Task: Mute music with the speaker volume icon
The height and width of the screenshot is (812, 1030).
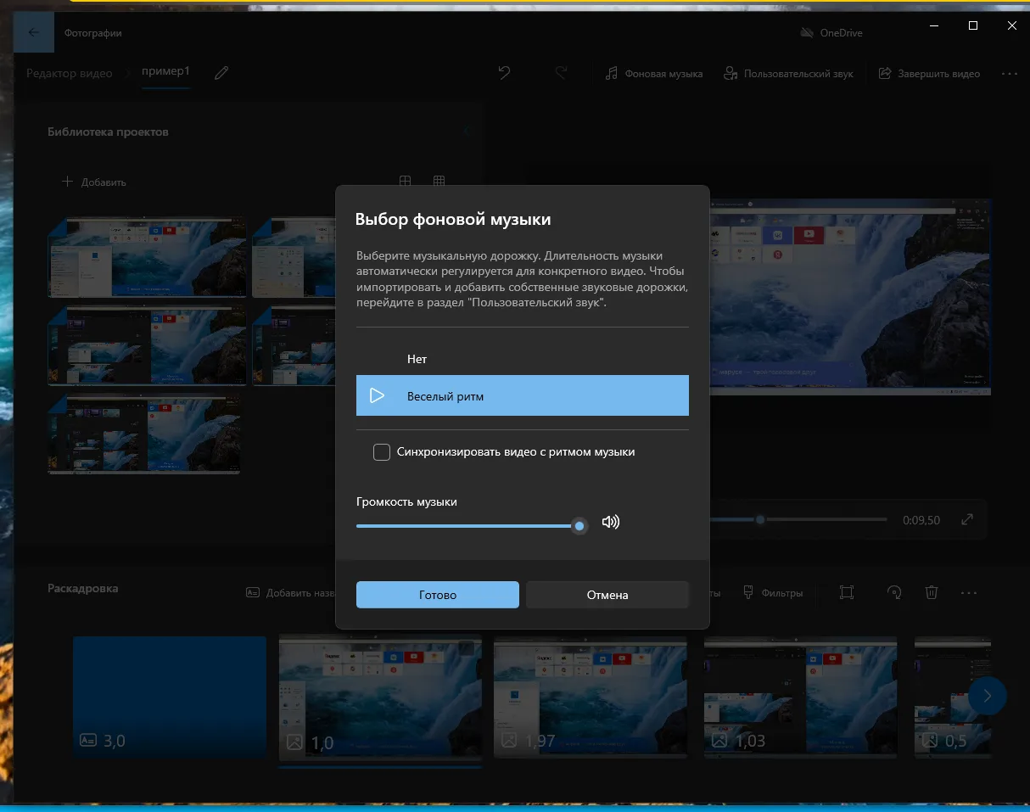Action: click(610, 522)
